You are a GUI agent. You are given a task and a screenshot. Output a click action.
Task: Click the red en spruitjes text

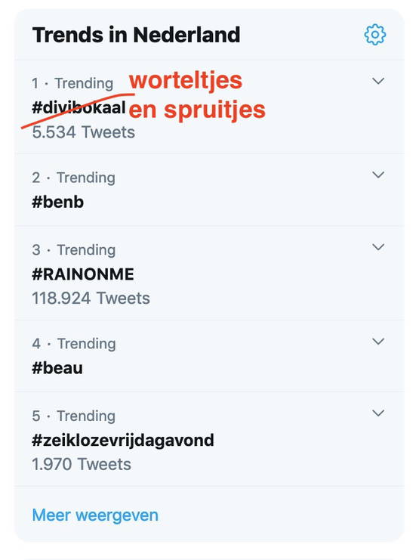197,110
